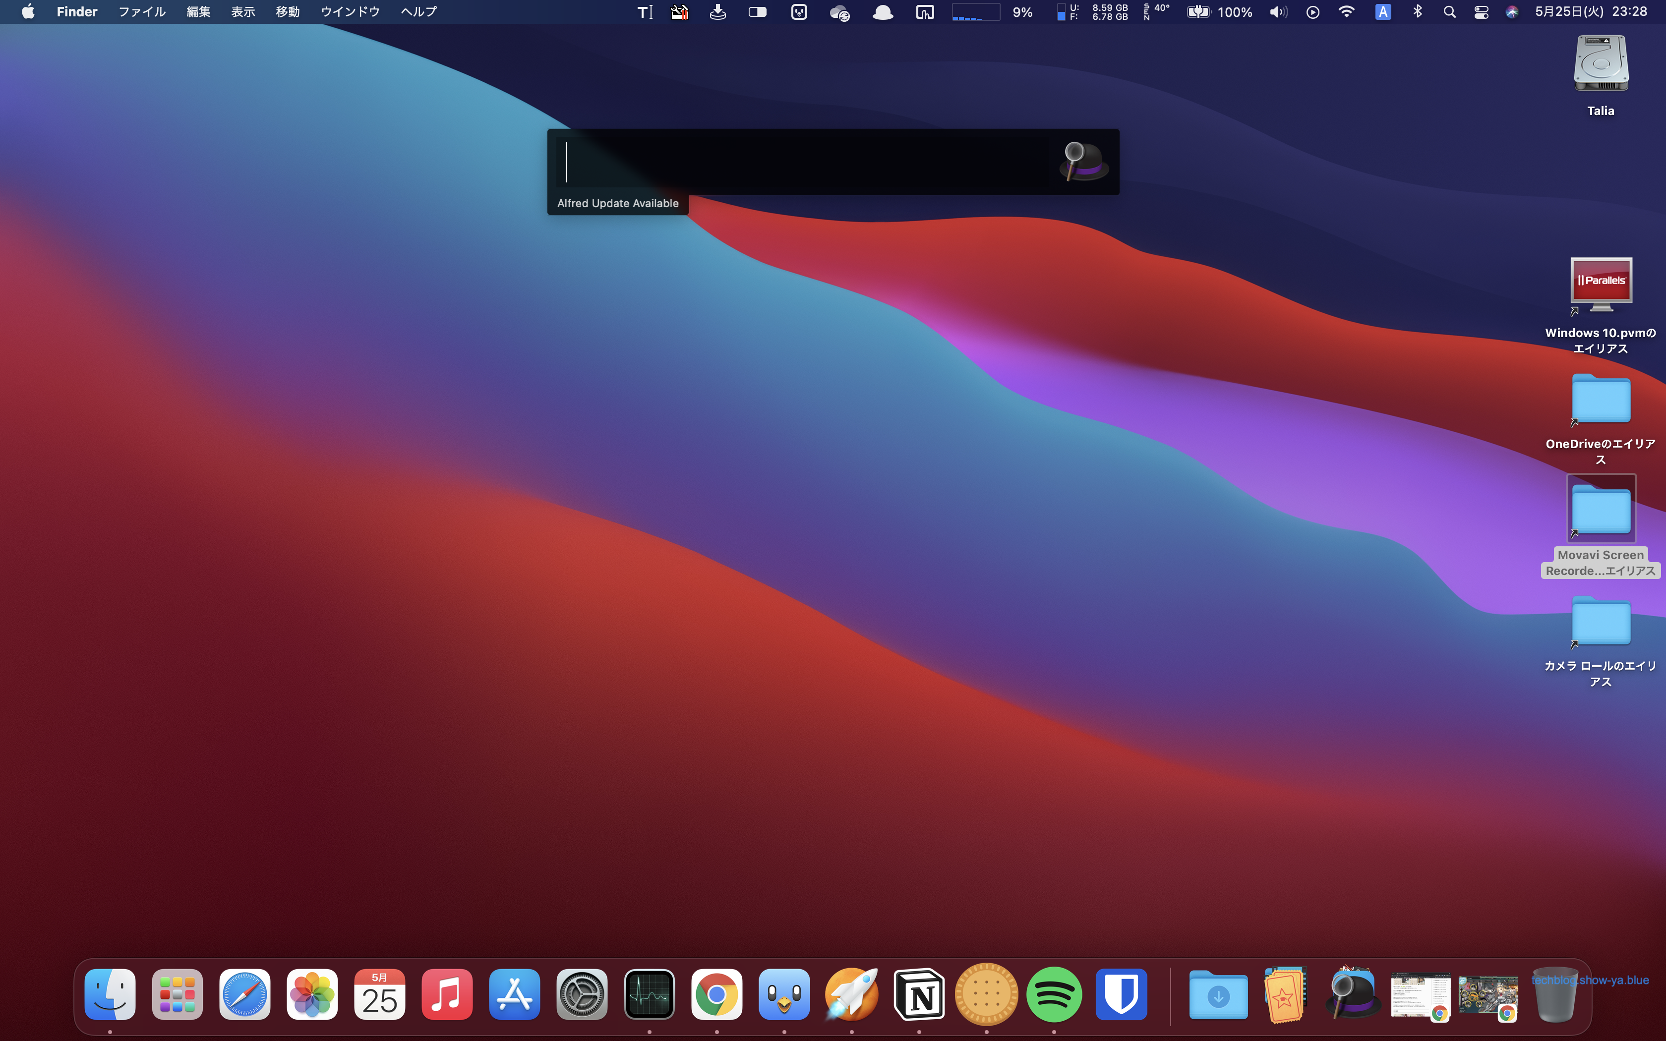Click the Wi-Fi status icon
This screenshot has width=1666, height=1041.
click(1346, 12)
